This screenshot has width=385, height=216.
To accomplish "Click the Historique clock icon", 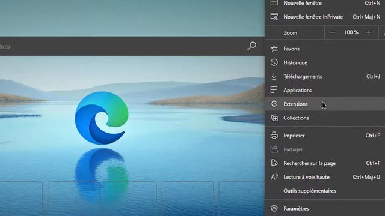I will 274,62.
